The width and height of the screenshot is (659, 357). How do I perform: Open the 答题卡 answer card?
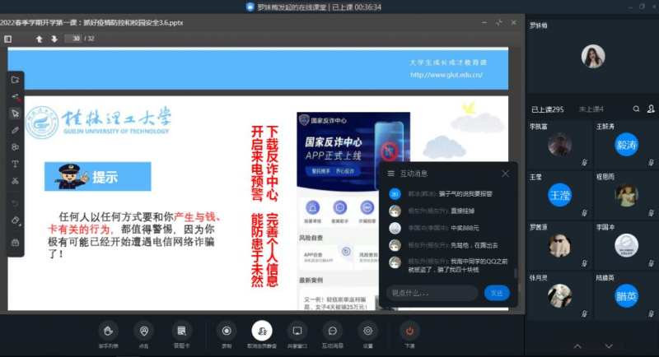click(x=182, y=331)
